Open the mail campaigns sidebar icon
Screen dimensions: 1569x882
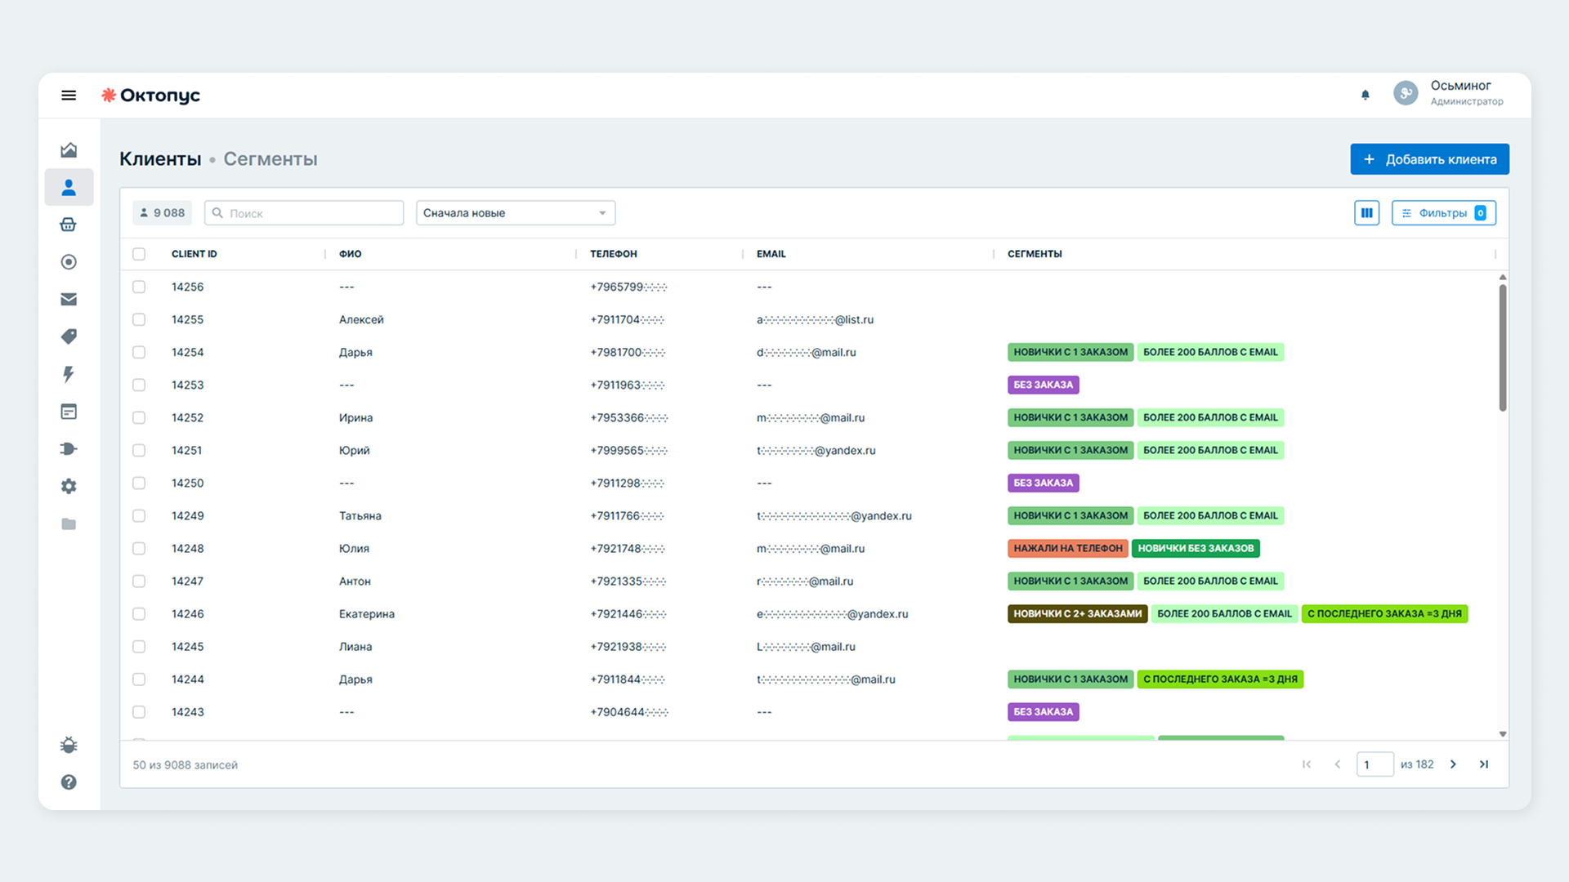click(69, 300)
